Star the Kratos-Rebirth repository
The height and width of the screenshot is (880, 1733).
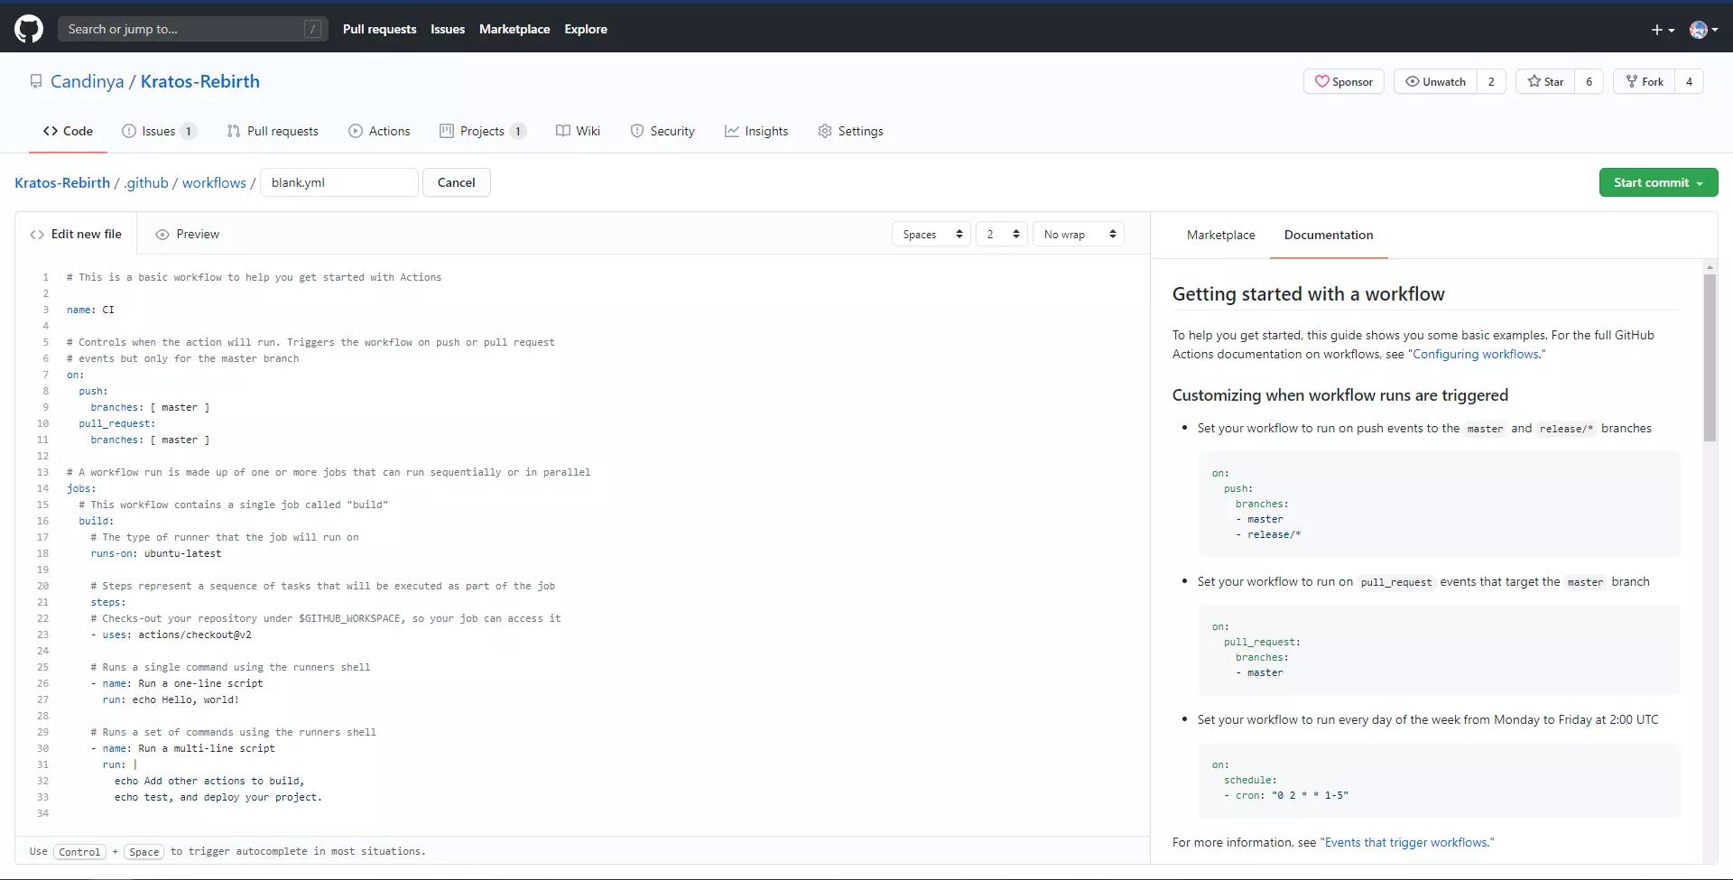click(x=1545, y=81)
